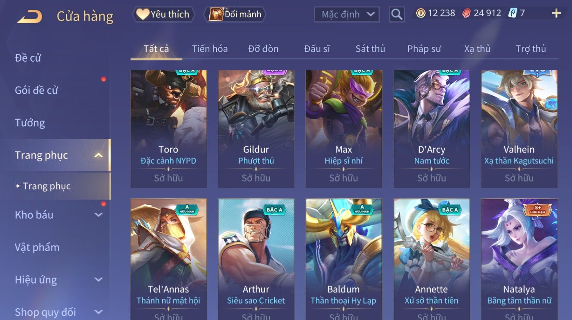This screenshot has height=320, width=572.
Task: Switch to the Pháp sư tab
Action: click(424, 49)
